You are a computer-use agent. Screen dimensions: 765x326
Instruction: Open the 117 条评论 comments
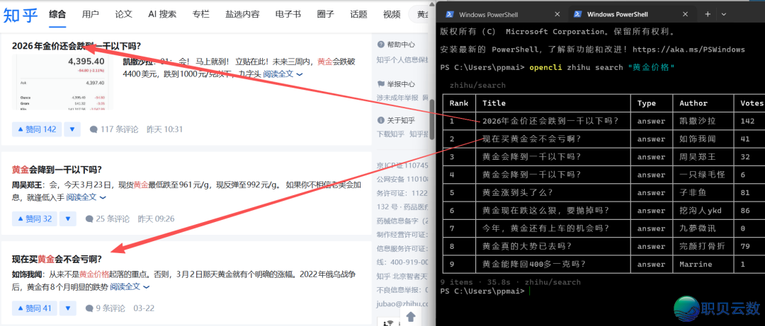pyautogui.click(x=113, y=129)
